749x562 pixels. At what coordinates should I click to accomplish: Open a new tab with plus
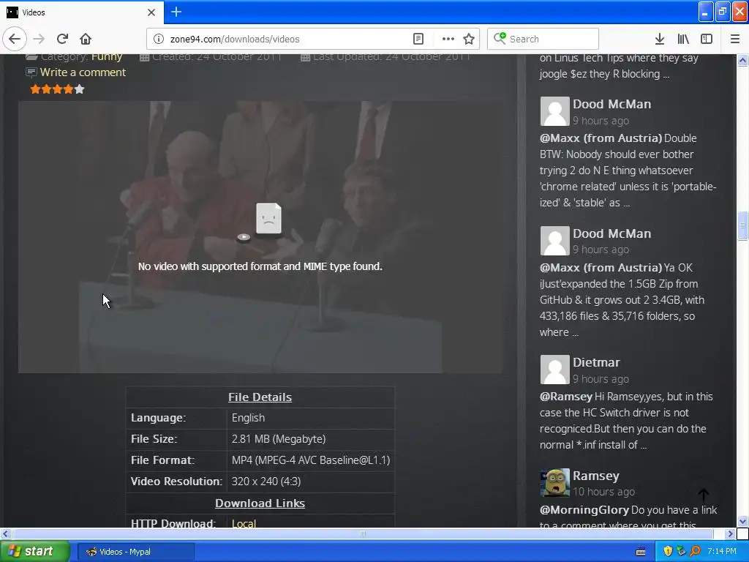click(x=176, y=12)
